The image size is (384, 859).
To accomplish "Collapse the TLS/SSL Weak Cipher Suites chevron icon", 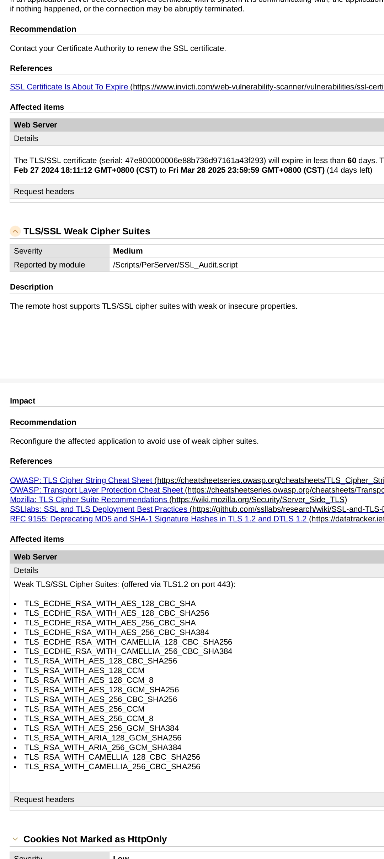I will pyautogui.click(x=15, y=231).
